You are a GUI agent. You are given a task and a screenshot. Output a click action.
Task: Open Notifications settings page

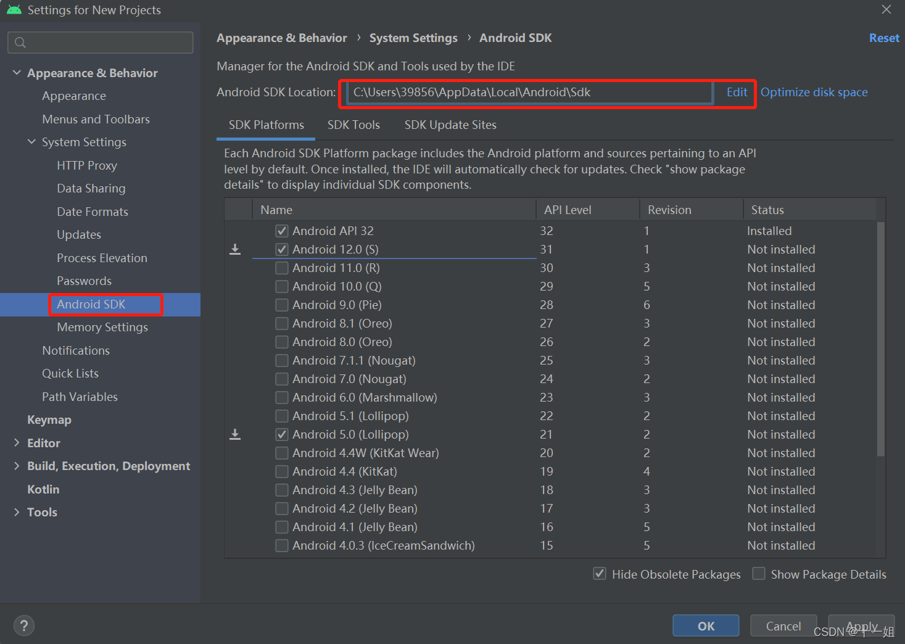click(76, 350)
